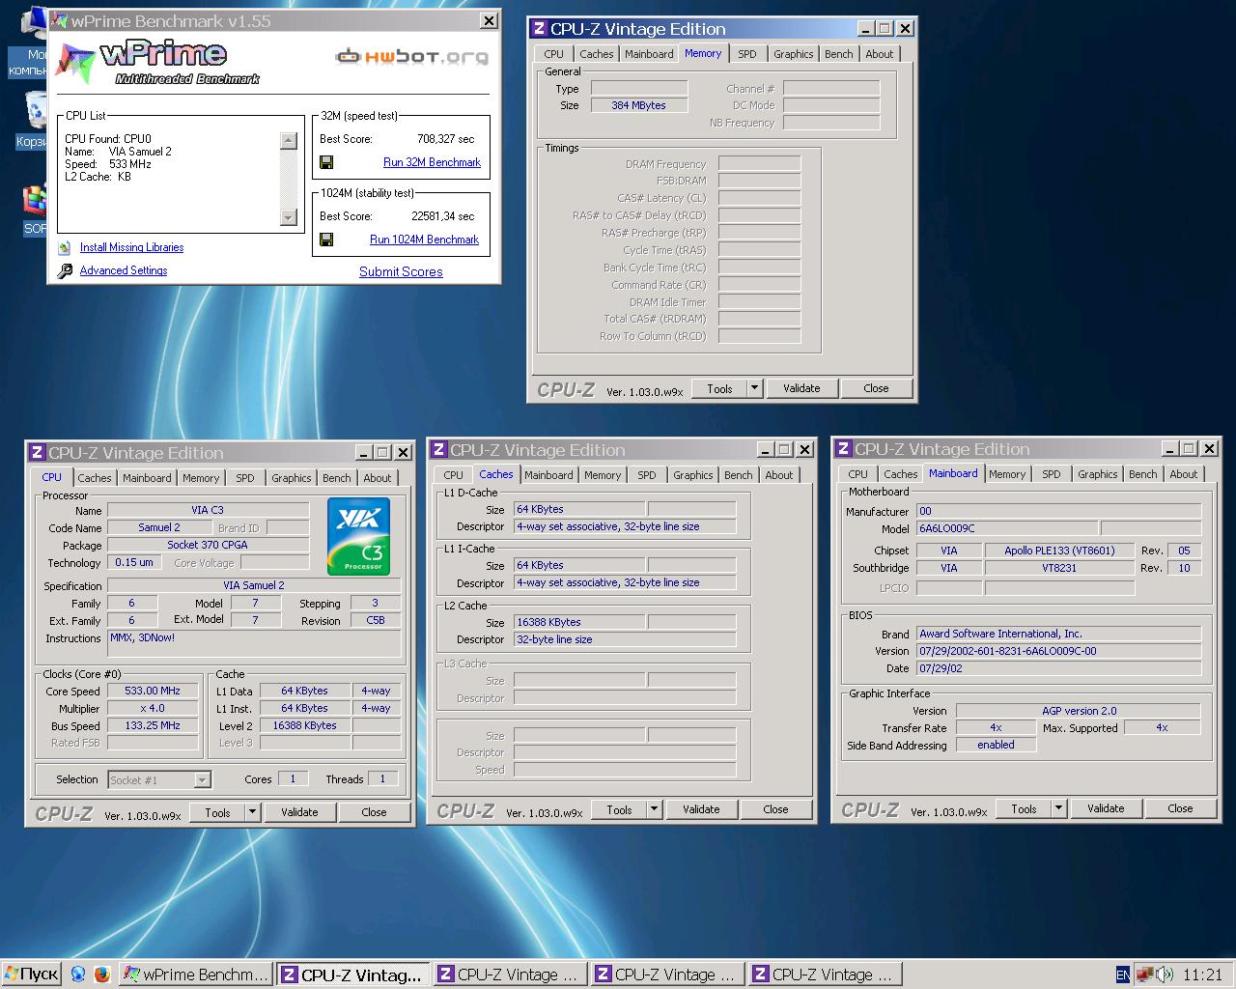
Task: Click the VIA C3 processor logo
Action: [x=358, y=536]
